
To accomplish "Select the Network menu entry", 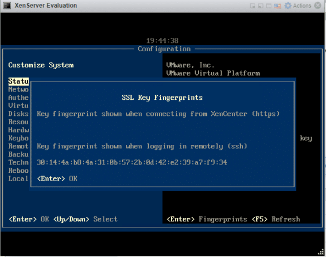I will 18,89.
